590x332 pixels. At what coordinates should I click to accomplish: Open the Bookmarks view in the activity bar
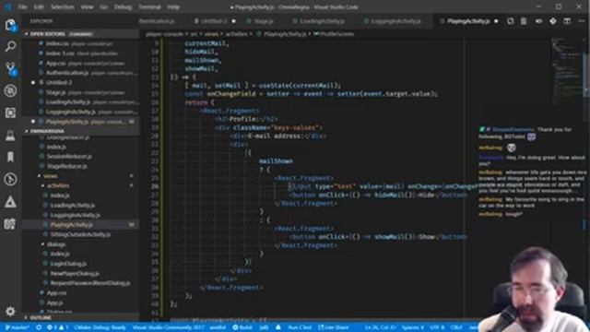tap(10, 157)
